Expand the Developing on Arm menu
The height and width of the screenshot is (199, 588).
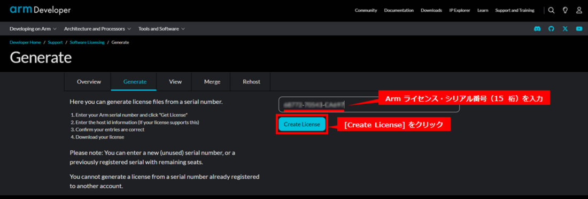click(33, 28)
